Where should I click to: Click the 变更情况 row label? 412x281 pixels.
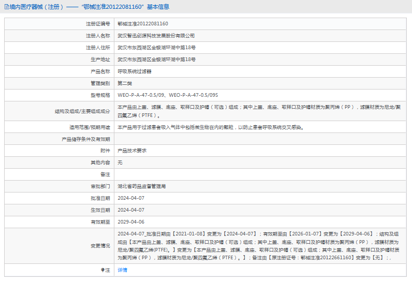[100, 246]
